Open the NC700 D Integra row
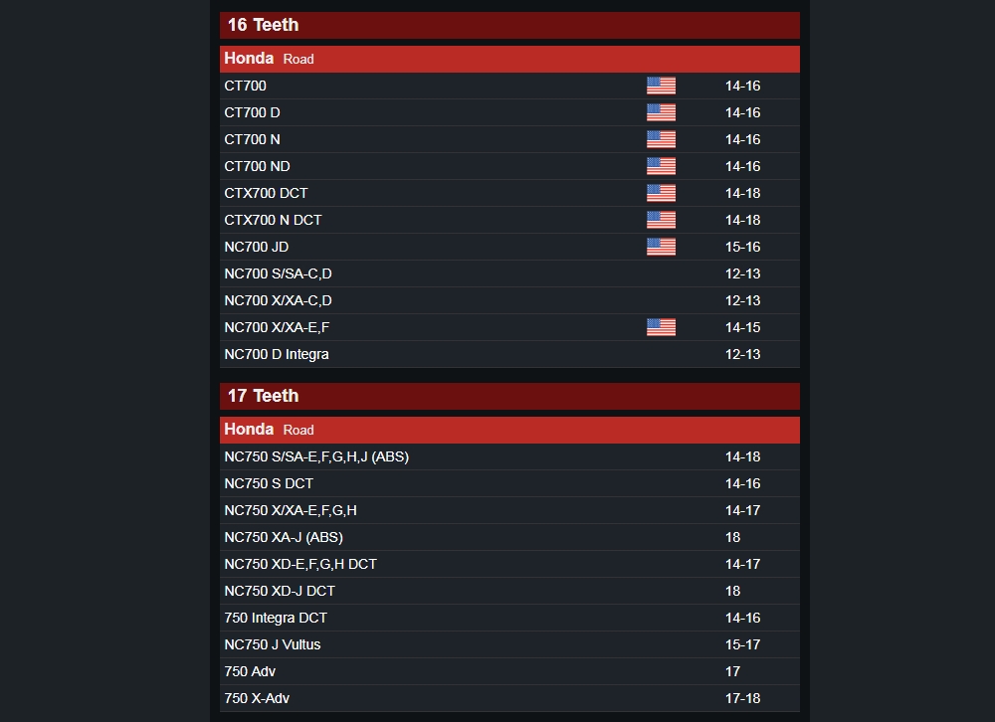 coord(509,354)
